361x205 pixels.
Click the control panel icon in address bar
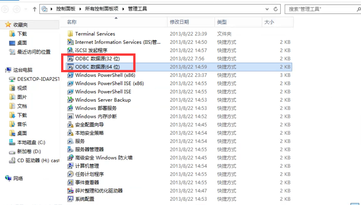tap(44, 9)
